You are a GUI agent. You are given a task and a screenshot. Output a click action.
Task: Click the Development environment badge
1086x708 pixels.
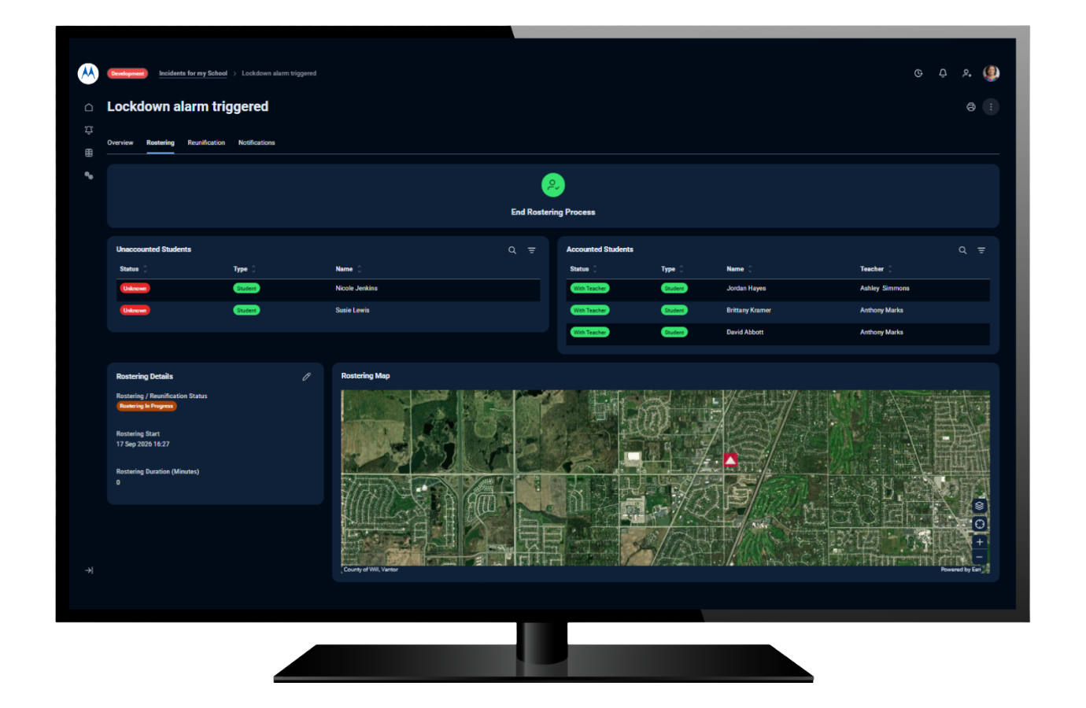click(x=127, y=73)
